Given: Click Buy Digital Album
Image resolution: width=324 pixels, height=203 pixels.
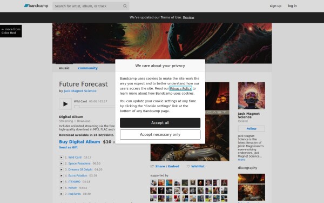Looking at the screenshot, I should coord(79,142).
